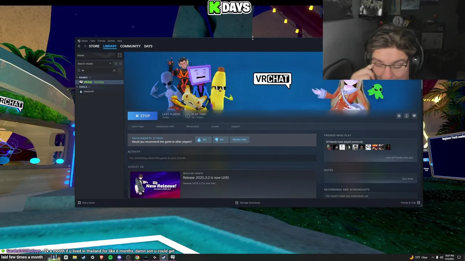465x261 pixels.
Task: Open the DAYS profile tab
Action: (x=148, y=46)
